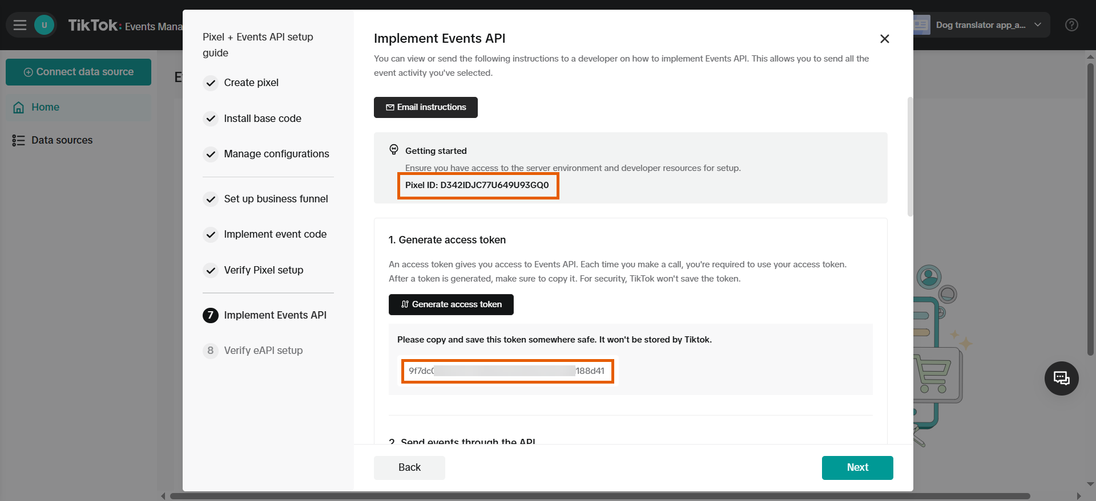Viewport: 1096px width, 501px height.
Task: Click the Manage configurations checkmark icon
Action: pos(211,154)
